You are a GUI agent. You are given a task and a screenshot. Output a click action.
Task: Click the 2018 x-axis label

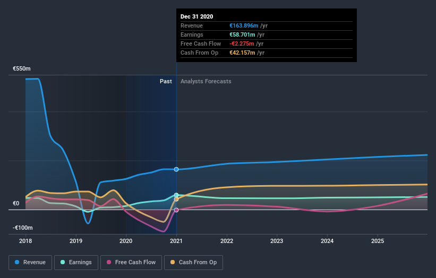click(x=25, y=241)
